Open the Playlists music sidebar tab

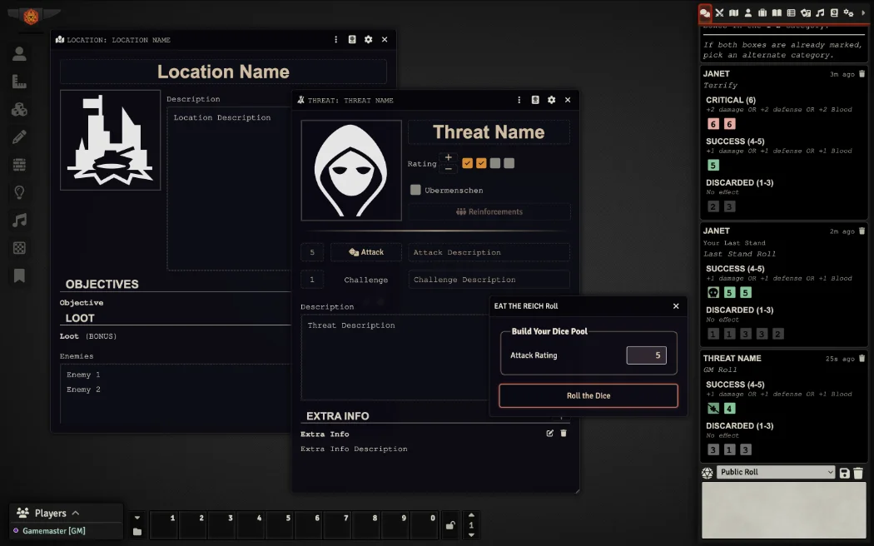point(820,12)
